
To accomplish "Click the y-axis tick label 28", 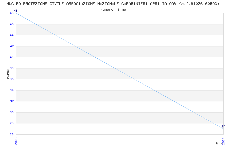I will click(x=12, y=123).
